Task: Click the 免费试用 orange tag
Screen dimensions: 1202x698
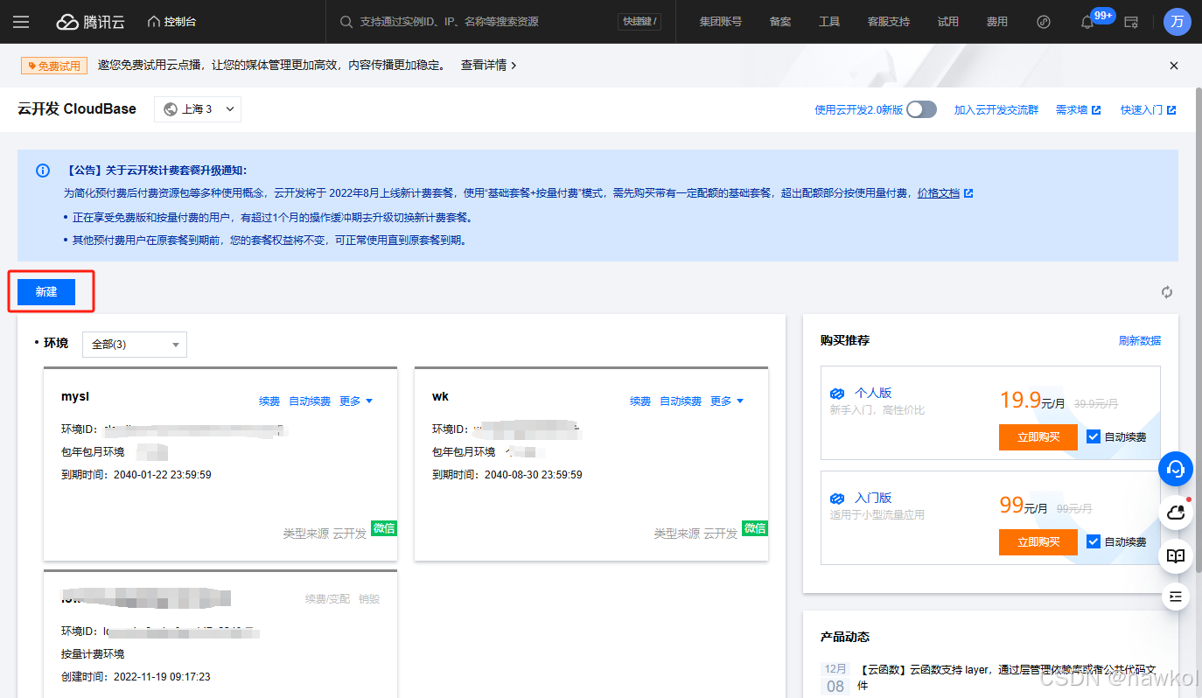Action: 54,66
